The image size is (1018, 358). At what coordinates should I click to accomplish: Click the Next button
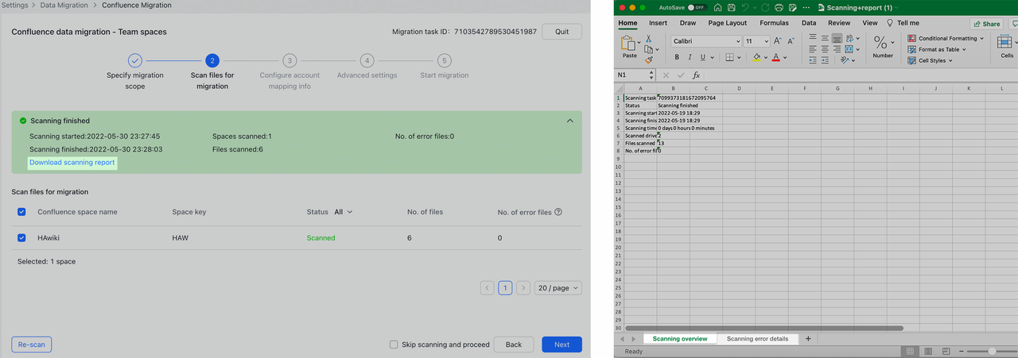point(561,345)
